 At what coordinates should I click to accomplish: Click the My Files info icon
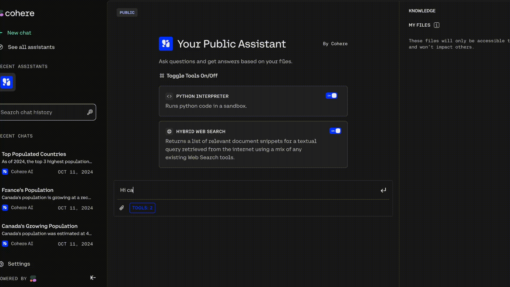click(x=436, y=25)
